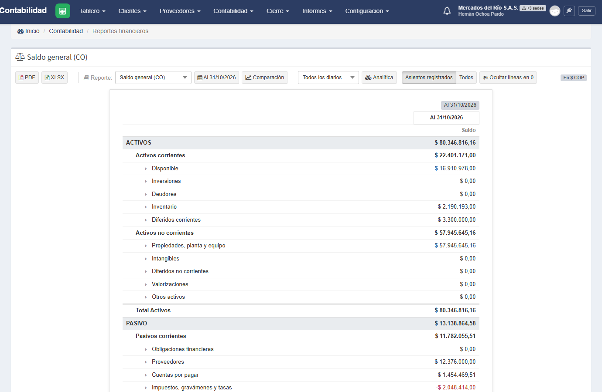Click the Total Activos row
Screen dimensions: 602x392
click(x=301, y=311)
